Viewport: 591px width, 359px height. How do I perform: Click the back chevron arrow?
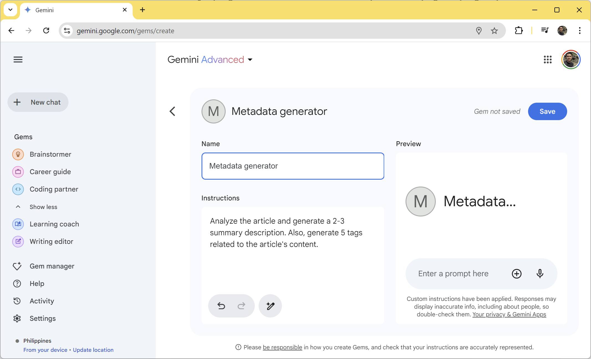pyautogui.click(x=172, y=111)
